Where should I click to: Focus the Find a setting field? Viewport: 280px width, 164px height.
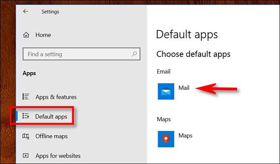click(81, 54)
